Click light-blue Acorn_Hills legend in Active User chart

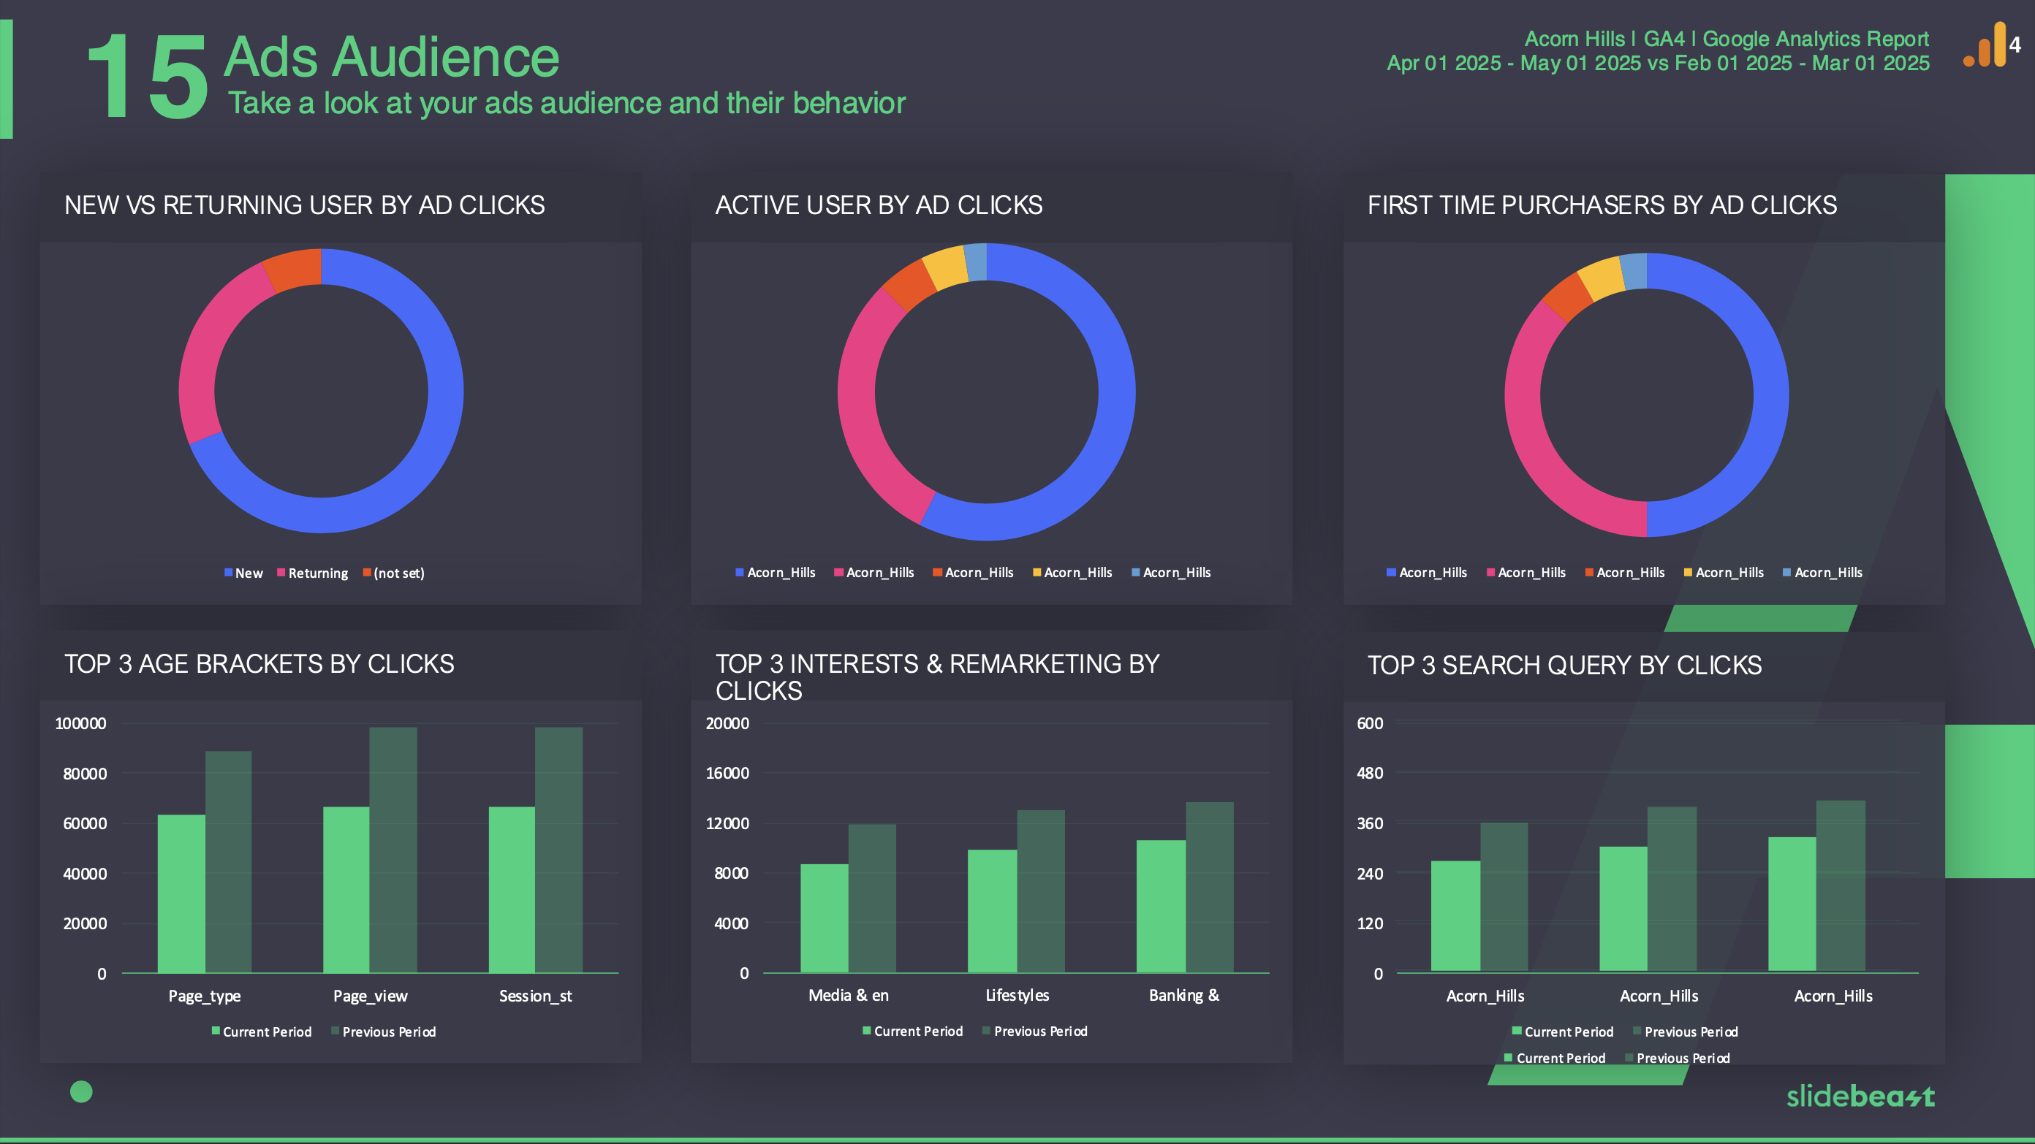(x=1171, y=573)
